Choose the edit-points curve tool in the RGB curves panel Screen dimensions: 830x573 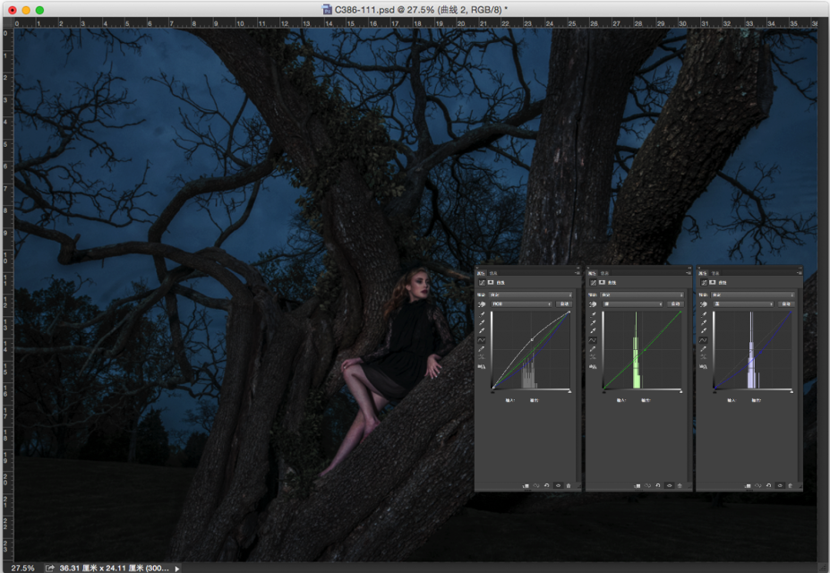click(482, 340)
